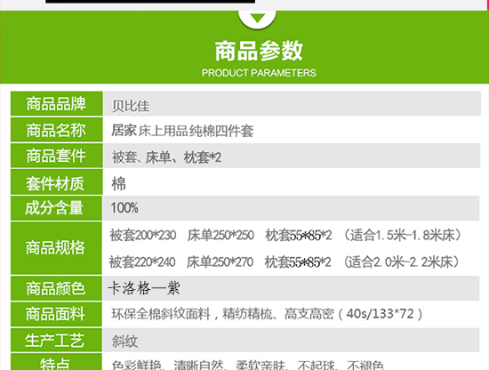Click the color value 卡洛格—紫
489x370 pixels.
144,287
